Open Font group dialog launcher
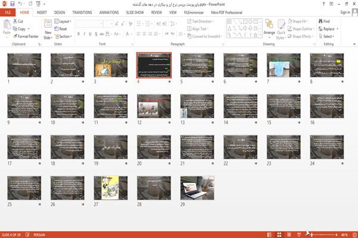The image size is (358, 238). [x=132, y=44]
